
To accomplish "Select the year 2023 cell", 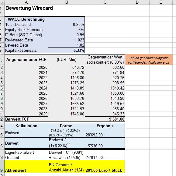I will click(26, 83).
